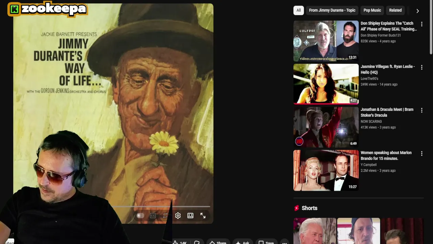The height and width of the screenshot is (244, 433).
Task: Switch the player to theater mode
Action: click(x=190, y=216)
